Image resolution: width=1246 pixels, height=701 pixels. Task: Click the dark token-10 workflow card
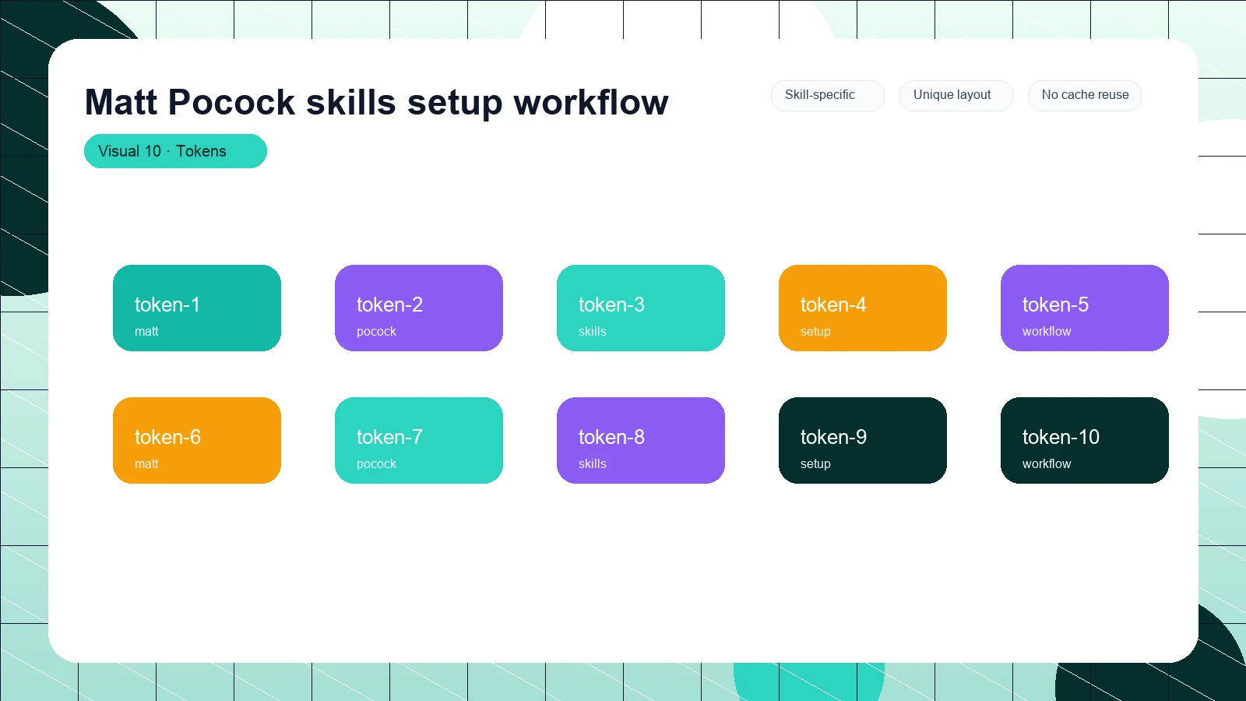(x=1085, y=440)
